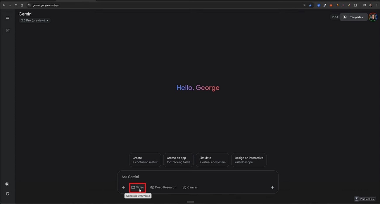Start a new chat with the compose icon
This screenshot has width=380, height=204.
click(x=8, y=30)
